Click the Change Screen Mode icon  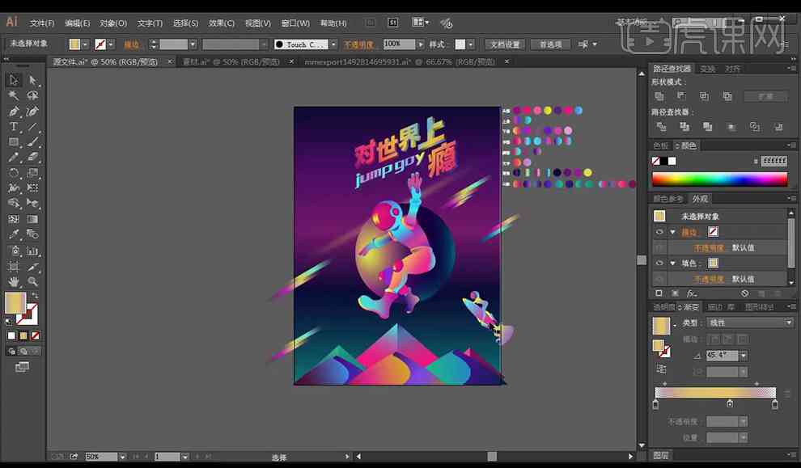click(22, 367)
